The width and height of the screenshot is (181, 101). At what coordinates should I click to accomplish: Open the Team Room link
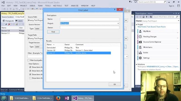[x=161, y=27]
